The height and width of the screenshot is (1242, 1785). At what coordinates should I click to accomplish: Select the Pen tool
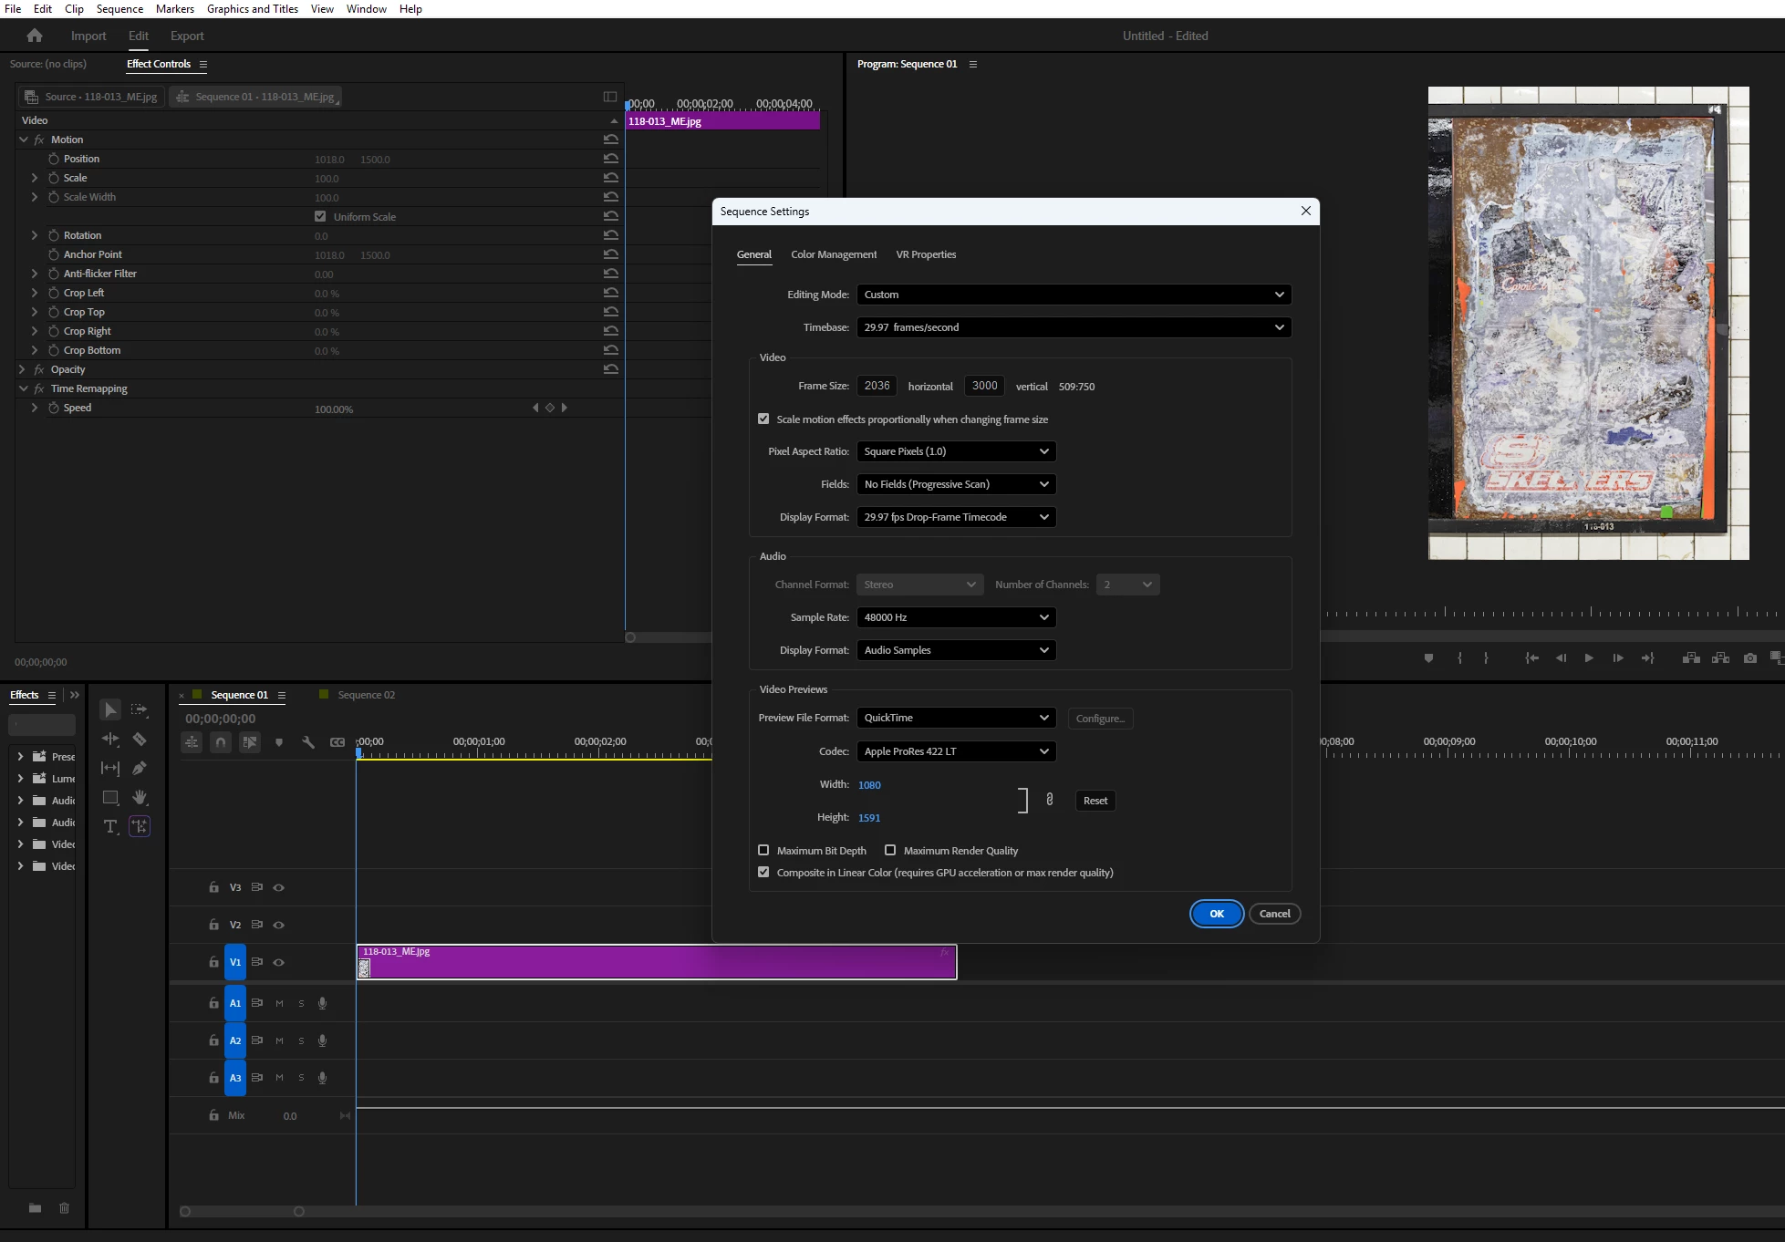click(140, 768)
